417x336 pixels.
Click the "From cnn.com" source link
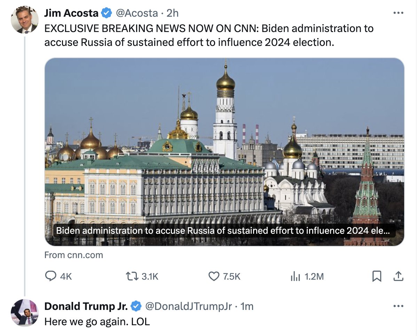(x=74, y=255)
